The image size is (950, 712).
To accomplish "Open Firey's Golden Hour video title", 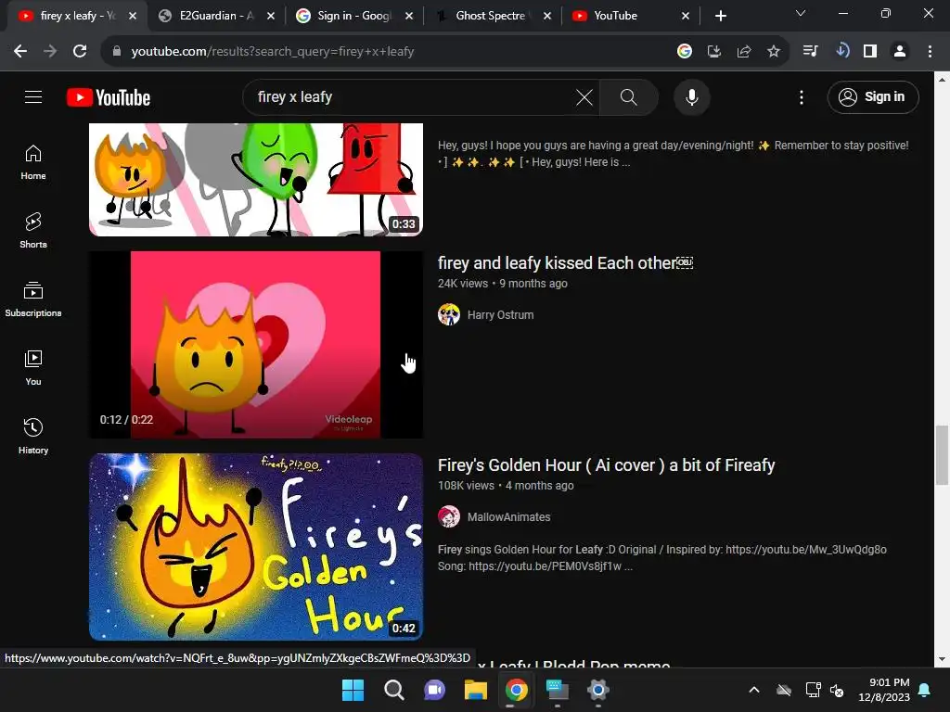I will [x=606, y=465].
